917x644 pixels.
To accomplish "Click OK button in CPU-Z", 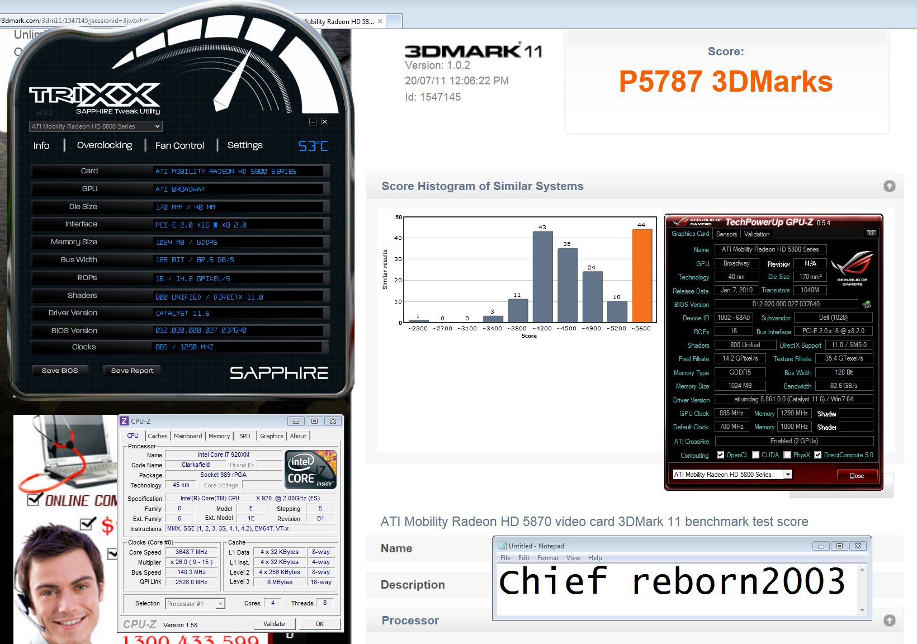I will pyautogui.click(x=319, y=624).
